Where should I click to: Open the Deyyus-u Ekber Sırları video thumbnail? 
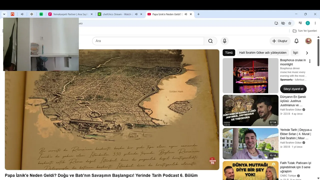coord(250,144)
